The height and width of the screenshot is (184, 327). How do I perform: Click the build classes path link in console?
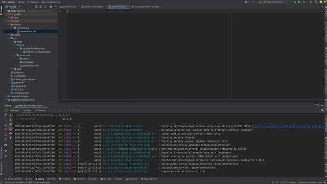pyautogui.click(x=289, y=126)
